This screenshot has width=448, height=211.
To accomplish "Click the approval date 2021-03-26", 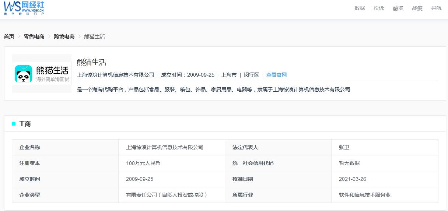I will (x=352, y=179).
